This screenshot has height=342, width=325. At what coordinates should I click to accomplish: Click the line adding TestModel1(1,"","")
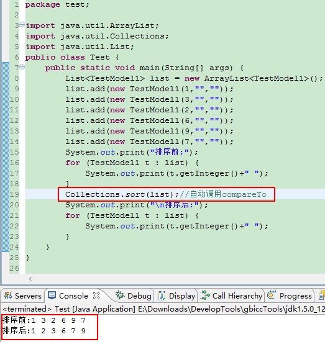pyautogui.click(x=149, y=89)
